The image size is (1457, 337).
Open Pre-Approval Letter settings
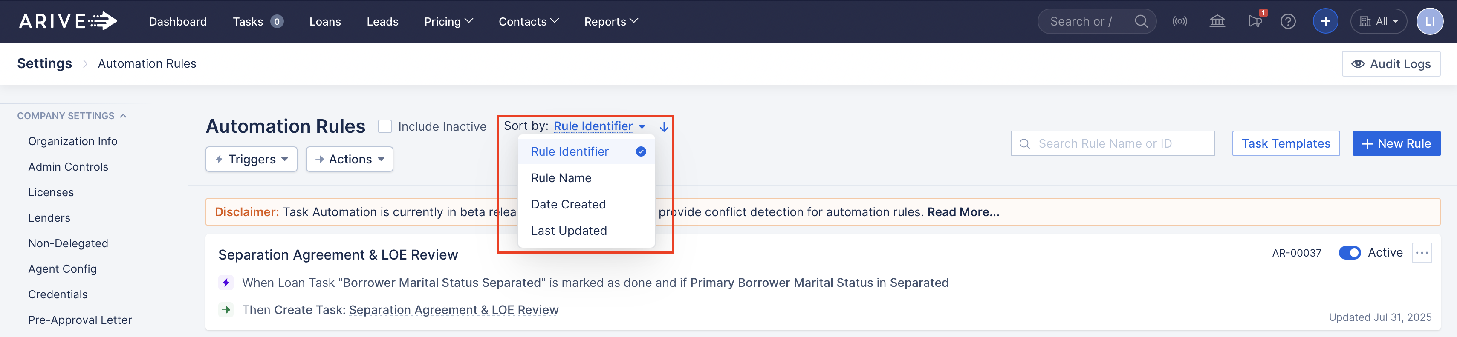click(80, 320)
